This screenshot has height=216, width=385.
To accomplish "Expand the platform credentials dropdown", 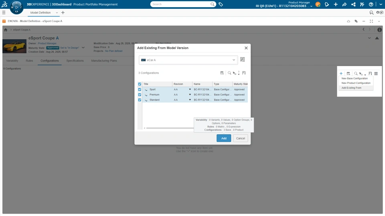I will click(x=311, y=6).
